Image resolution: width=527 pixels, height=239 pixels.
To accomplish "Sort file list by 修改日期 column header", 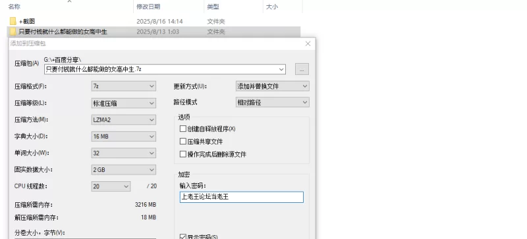I will point(148,7).
